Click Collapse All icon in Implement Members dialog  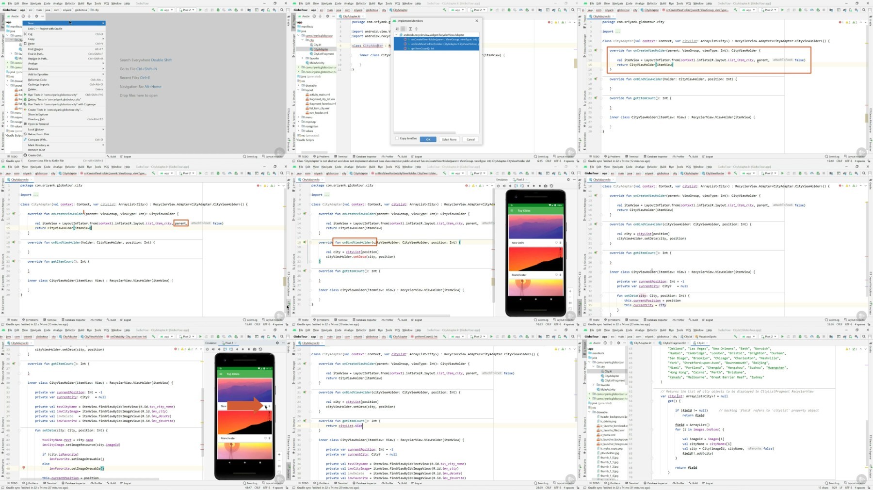tap(416, 29)
